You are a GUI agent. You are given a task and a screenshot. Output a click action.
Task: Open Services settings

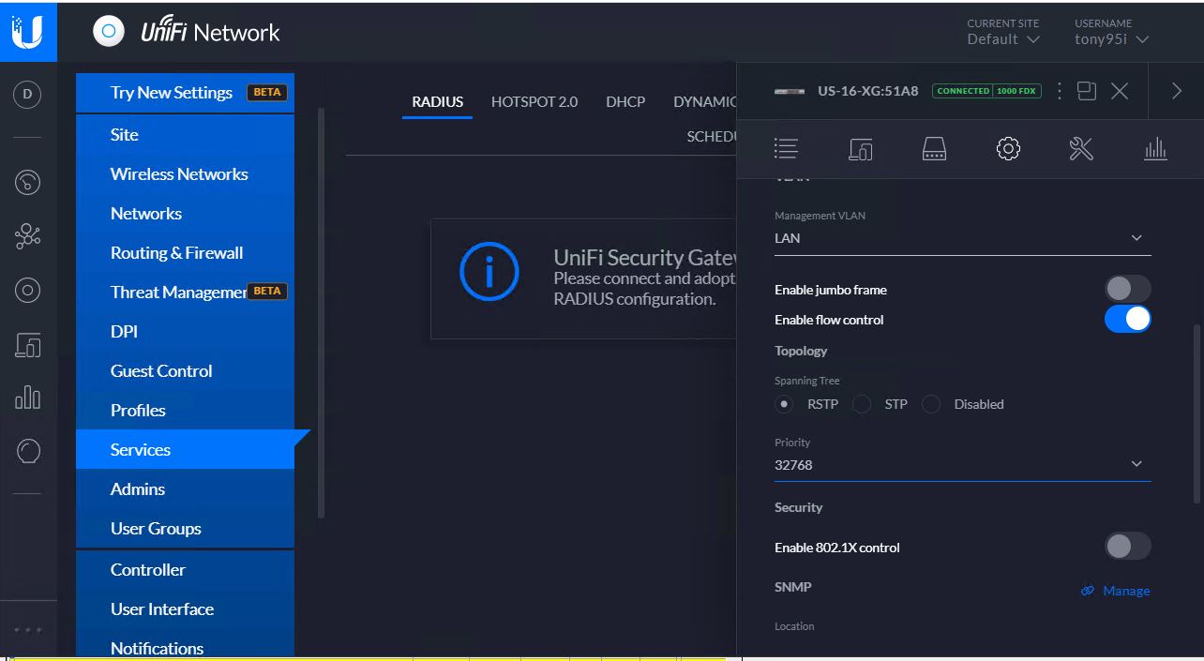(186, 449)
